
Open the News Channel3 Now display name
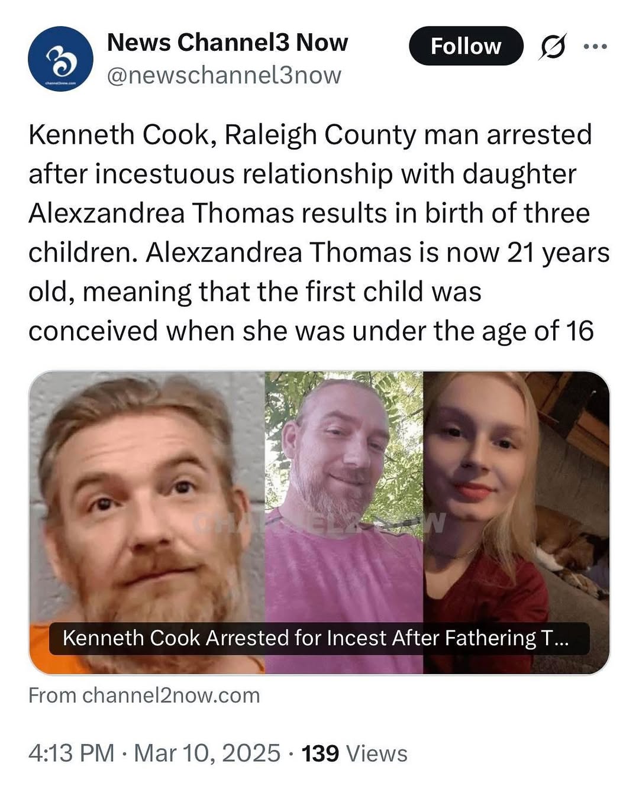point(227,43)
